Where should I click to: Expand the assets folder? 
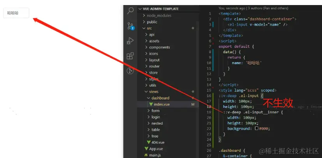click(x=146, y=41)
